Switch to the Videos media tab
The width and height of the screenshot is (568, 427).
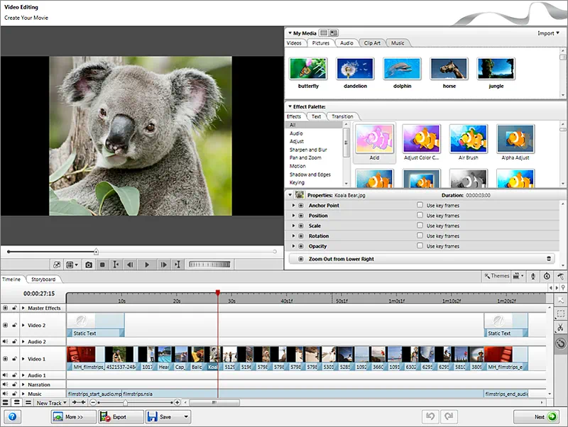pyautogui.click(x=294, y=43)
